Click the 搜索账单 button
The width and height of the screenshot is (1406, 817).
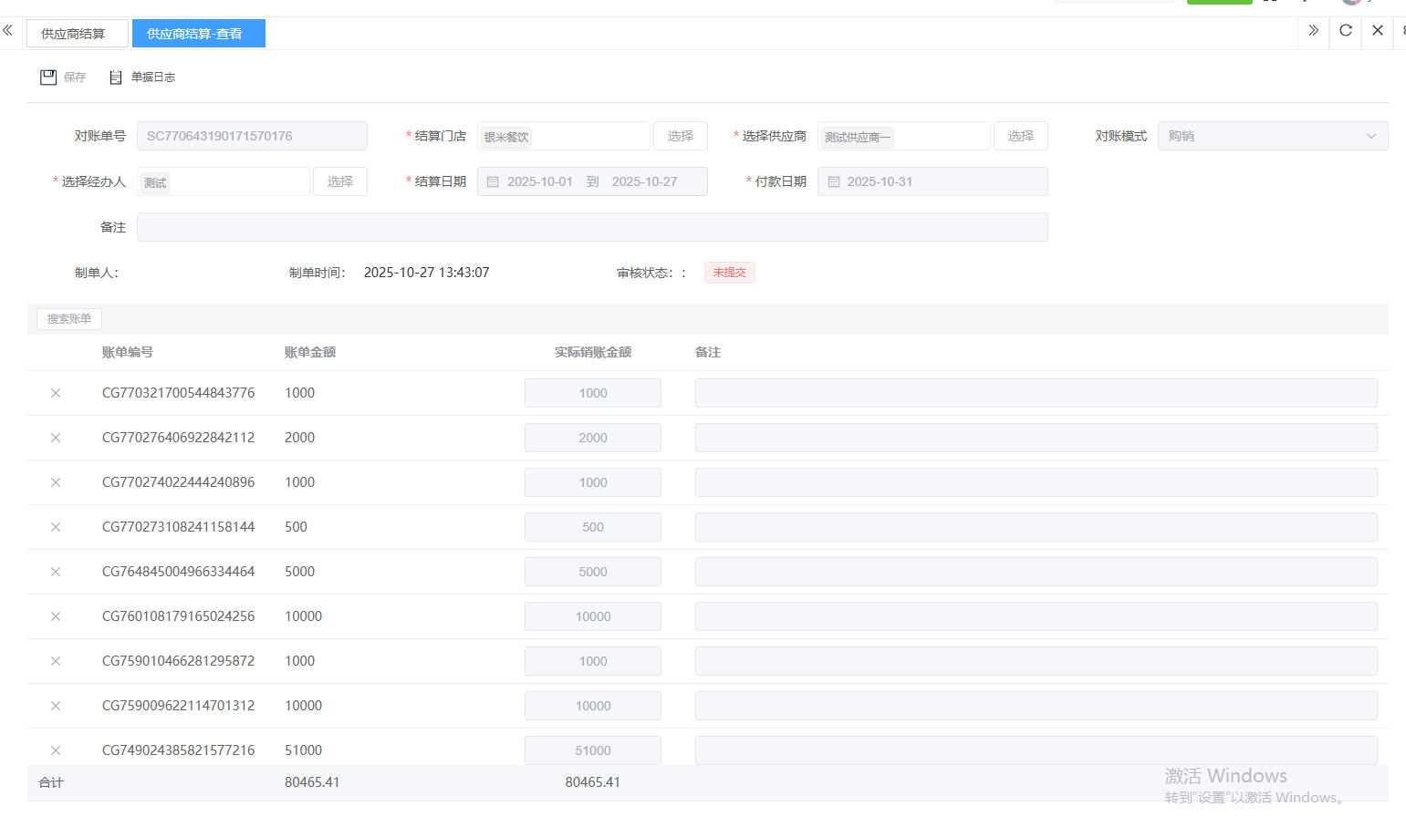pyautogui.click(x=69, y=319)
